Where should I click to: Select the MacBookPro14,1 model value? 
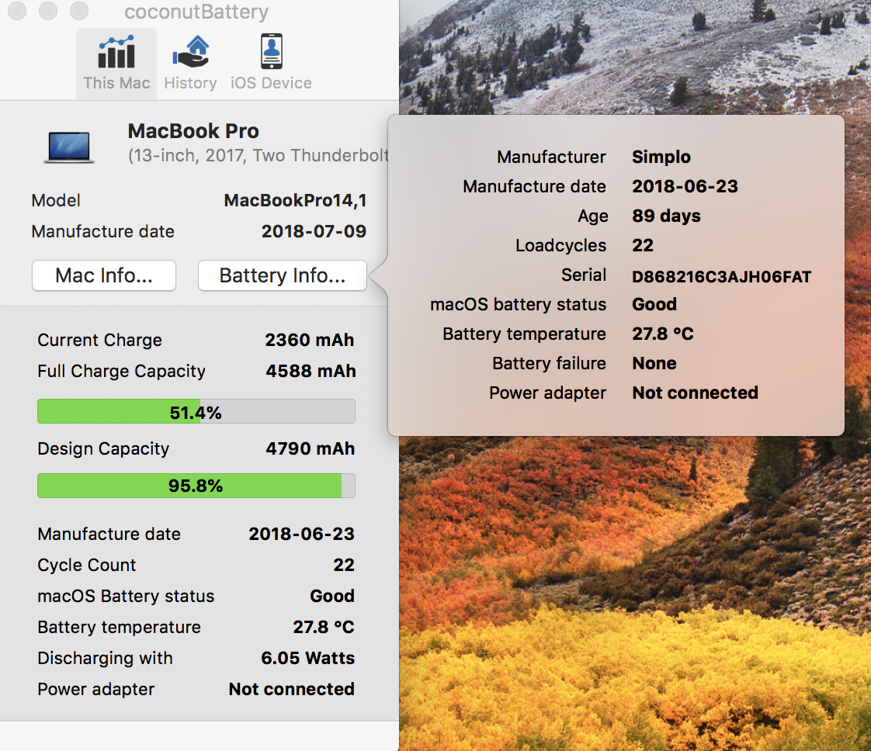click(295, 201)
